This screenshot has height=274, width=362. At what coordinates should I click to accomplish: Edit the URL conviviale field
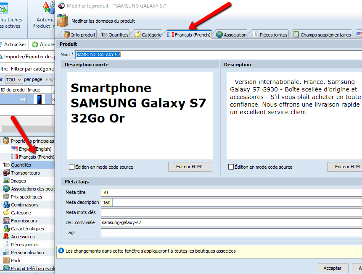click(231, 223)
